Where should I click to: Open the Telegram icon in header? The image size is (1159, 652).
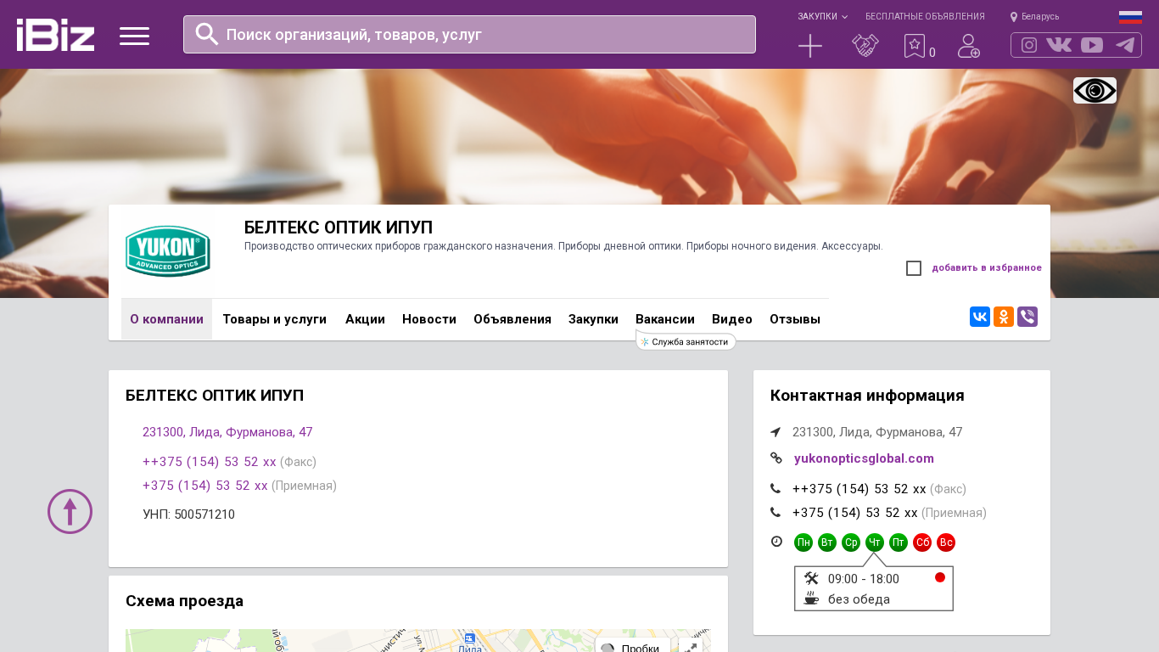[1125, 45]
